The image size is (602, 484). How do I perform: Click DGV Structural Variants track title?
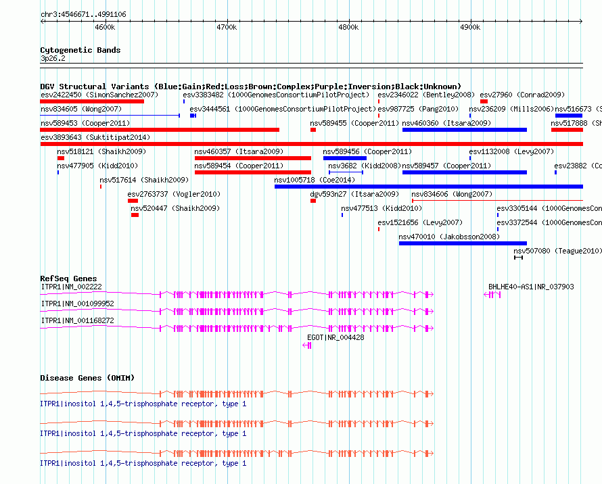click(251, 87)
